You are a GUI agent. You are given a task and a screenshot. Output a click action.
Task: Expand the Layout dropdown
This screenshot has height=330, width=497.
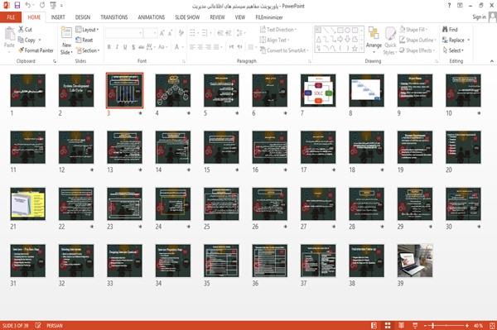pyautogui.click(x=87, y=30)
